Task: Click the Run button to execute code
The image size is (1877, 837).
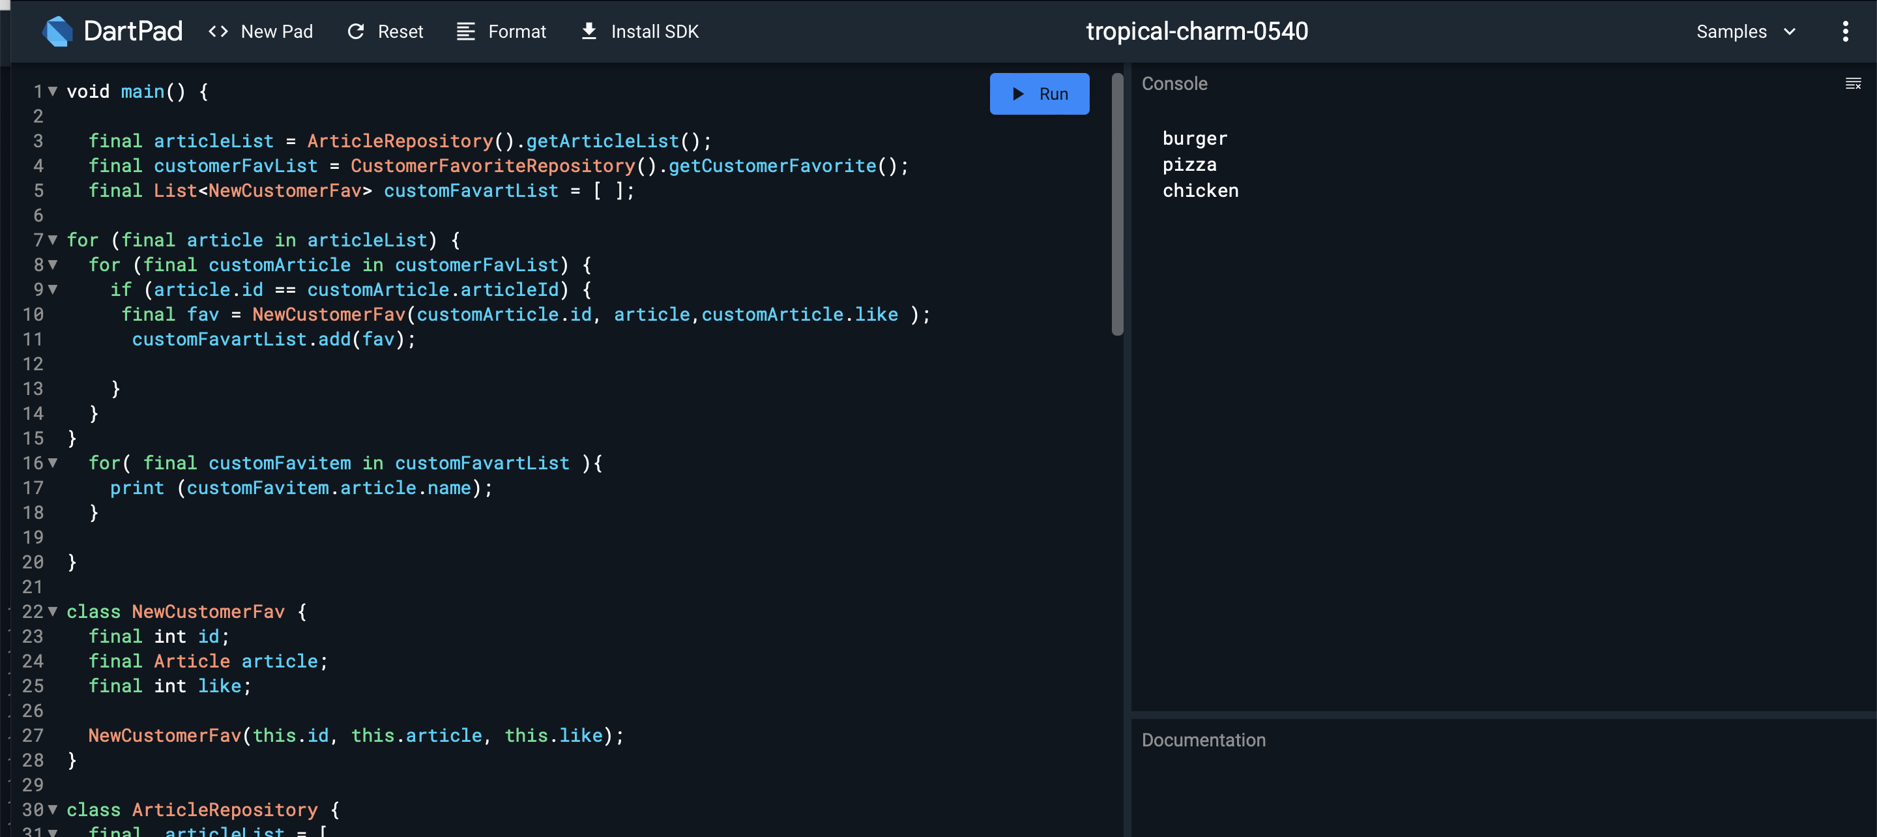Action: (1040, 92)
